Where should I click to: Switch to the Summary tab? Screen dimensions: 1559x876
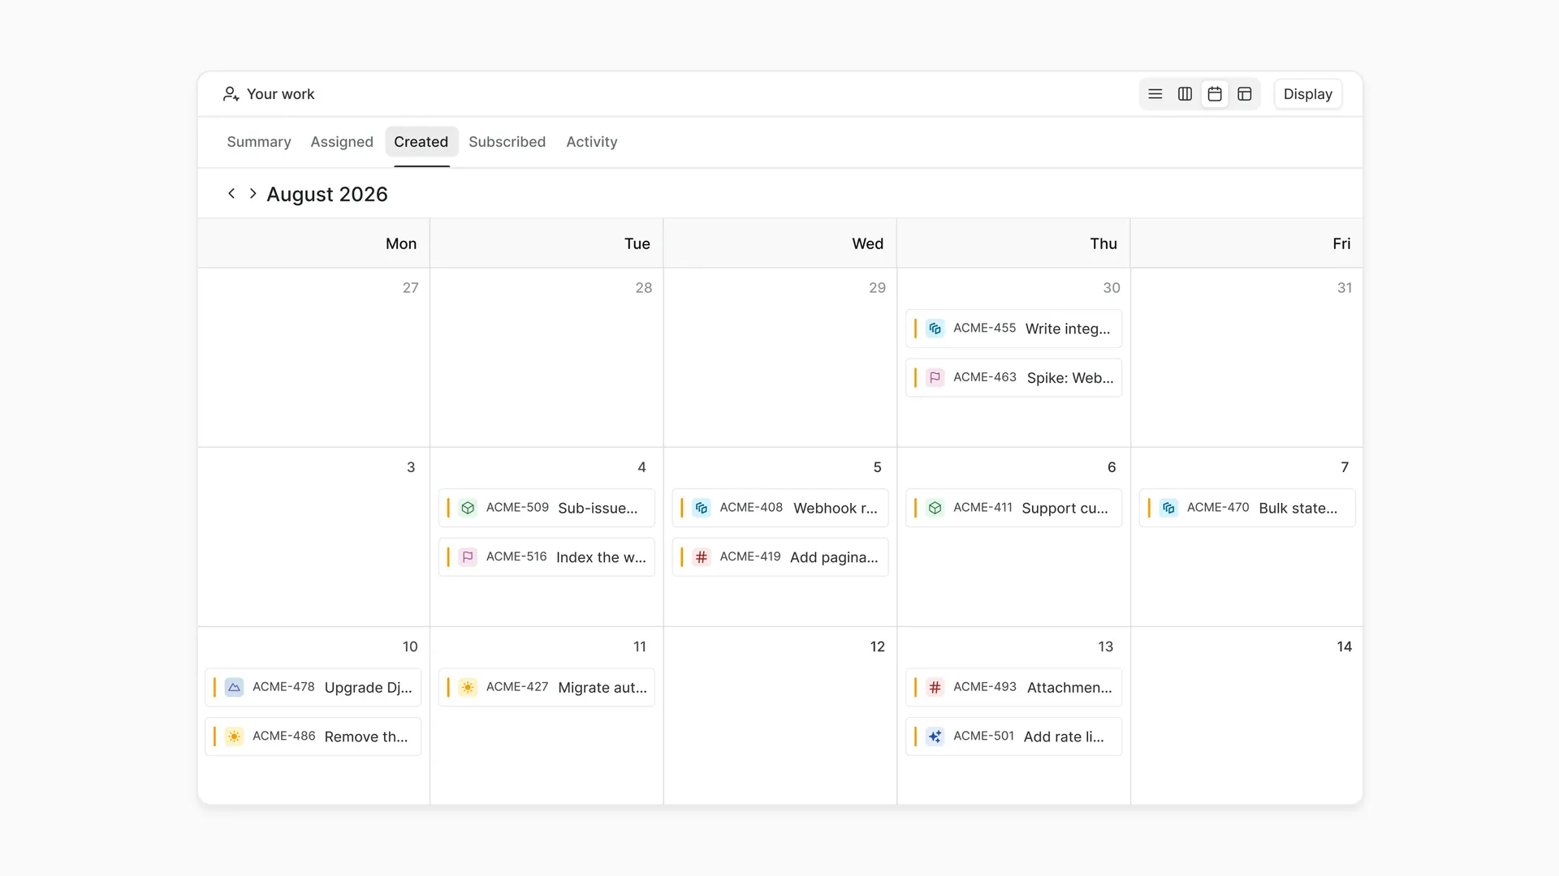[259, 142]
